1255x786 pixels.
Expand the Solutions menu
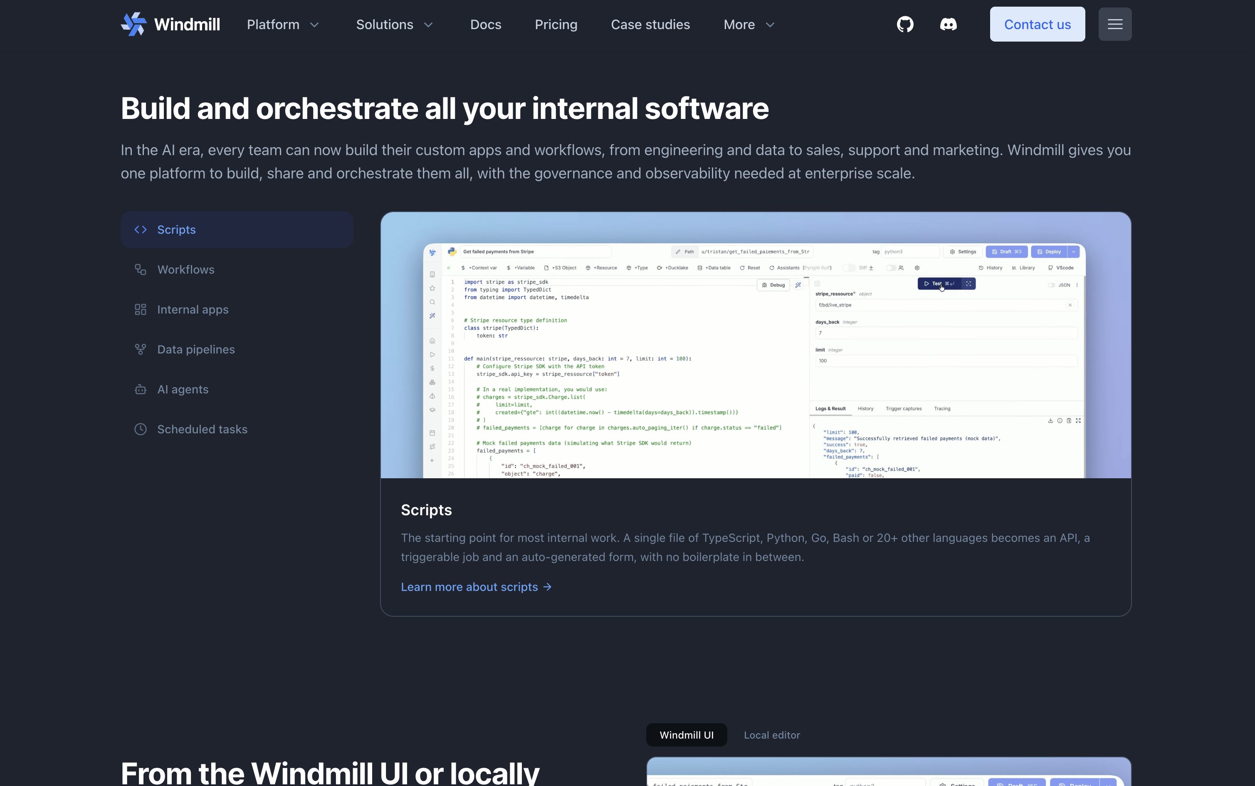(x=395, y=25)
